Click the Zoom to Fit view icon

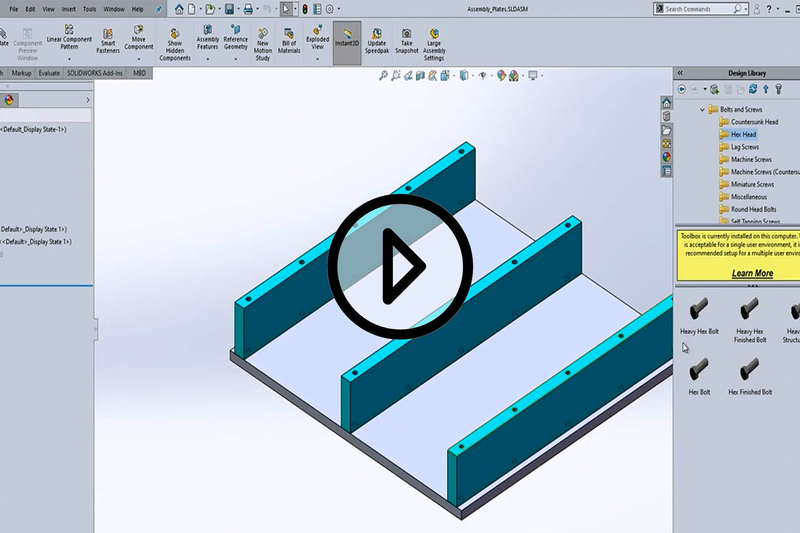(383, 76)
